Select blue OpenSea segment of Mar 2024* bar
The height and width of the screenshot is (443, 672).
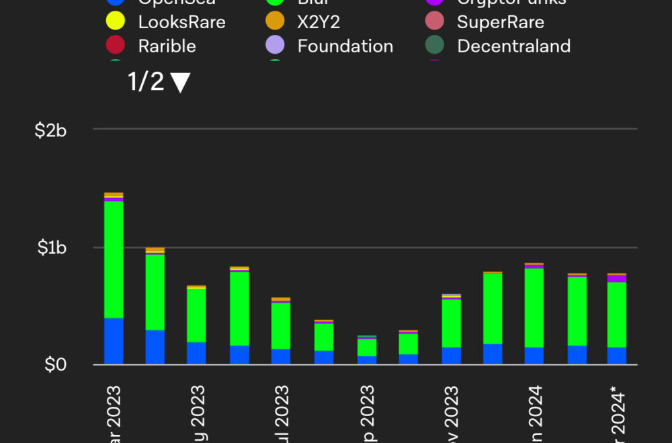click(x=617, y=356)
